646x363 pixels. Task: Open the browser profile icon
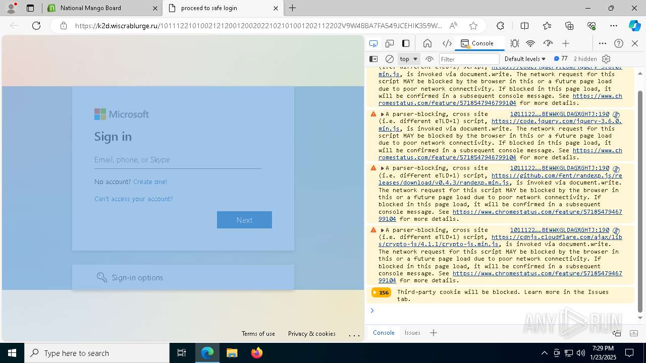[x=11, y=8]
